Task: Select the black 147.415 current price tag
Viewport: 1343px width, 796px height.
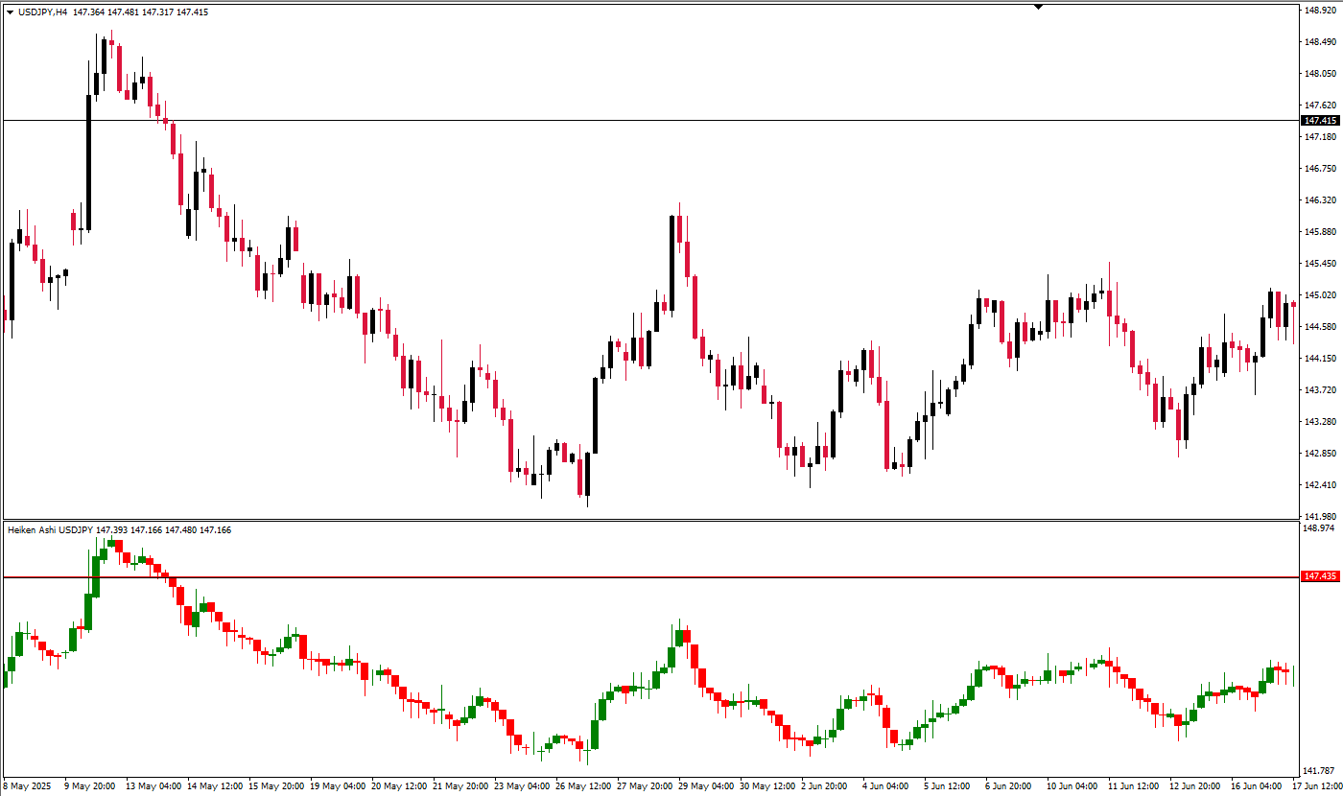Action: (1320, 121)
